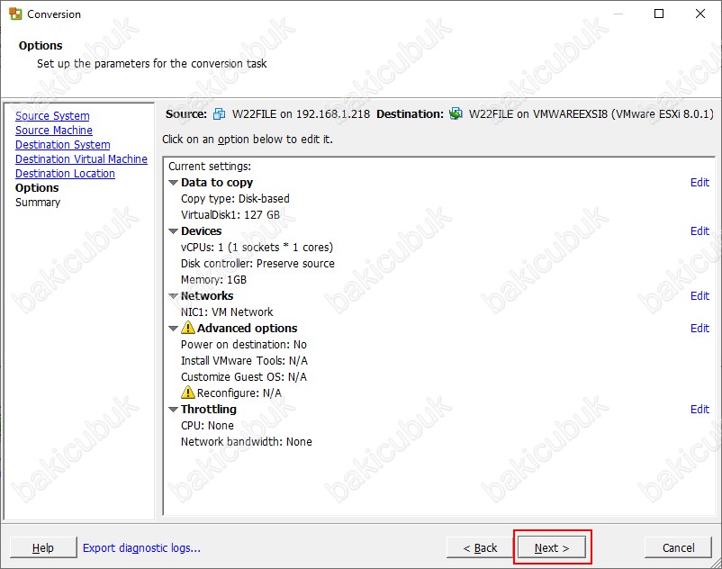Jump to the Destination Location step
The image size is (722, 569).
click(x=65, y=174)
